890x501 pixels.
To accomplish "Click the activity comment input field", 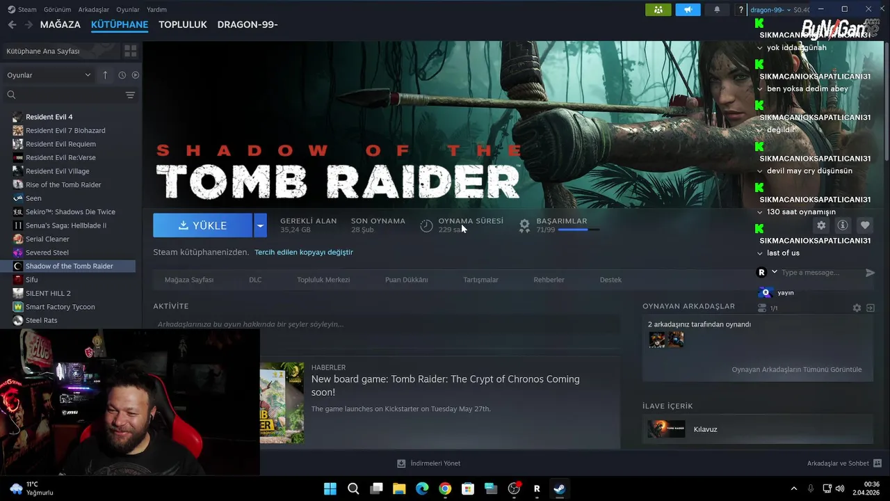I will (x=387, y=324).
